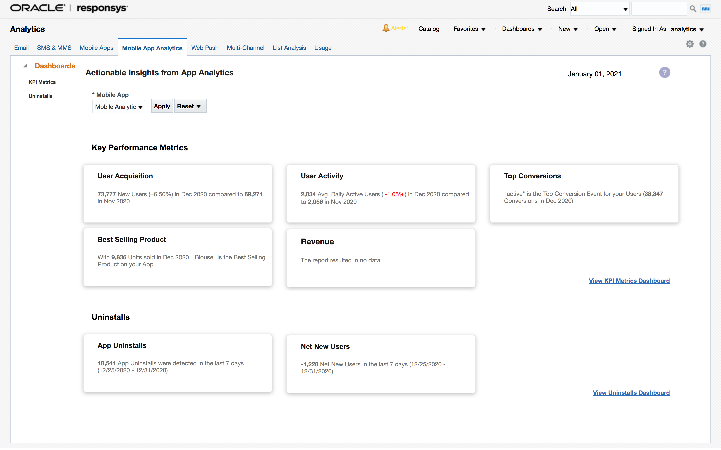Expand the Reset button dropdown arrow
Image resolution: width=721 pixels, height=450 pixels.
coord(199,106)
